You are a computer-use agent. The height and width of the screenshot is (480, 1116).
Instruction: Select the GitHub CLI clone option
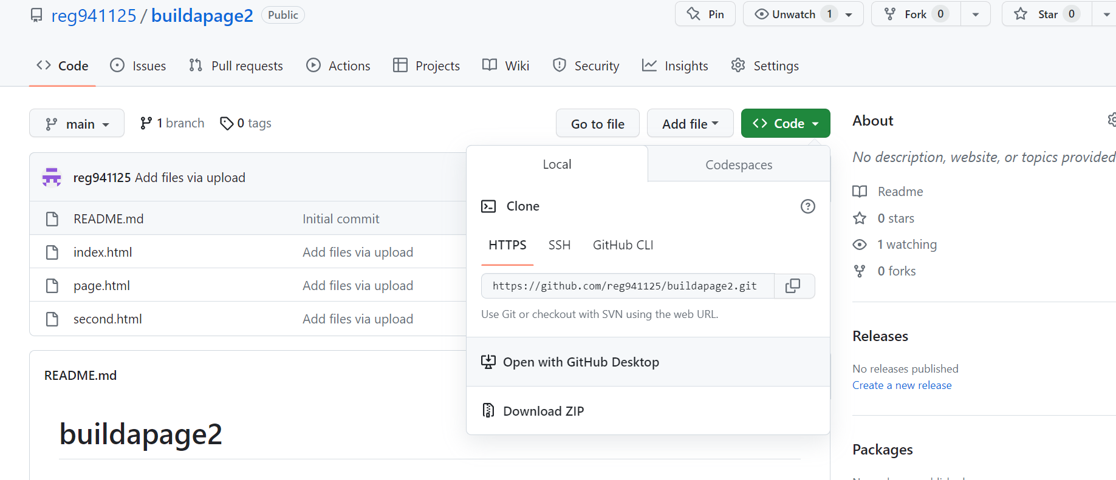(x=623, y=245)
